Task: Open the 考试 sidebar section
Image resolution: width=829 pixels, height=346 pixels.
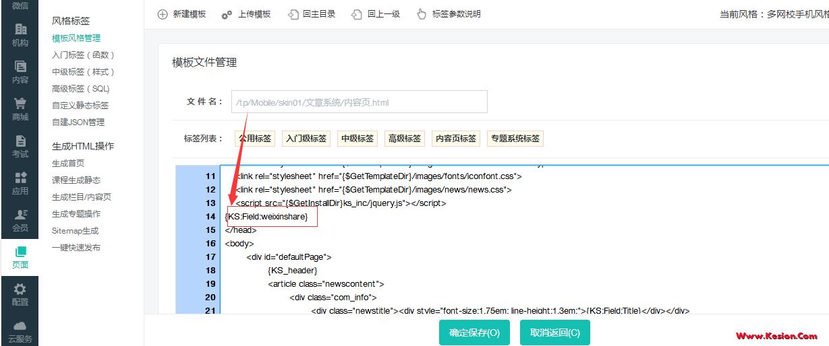Action: click(20, 146)
